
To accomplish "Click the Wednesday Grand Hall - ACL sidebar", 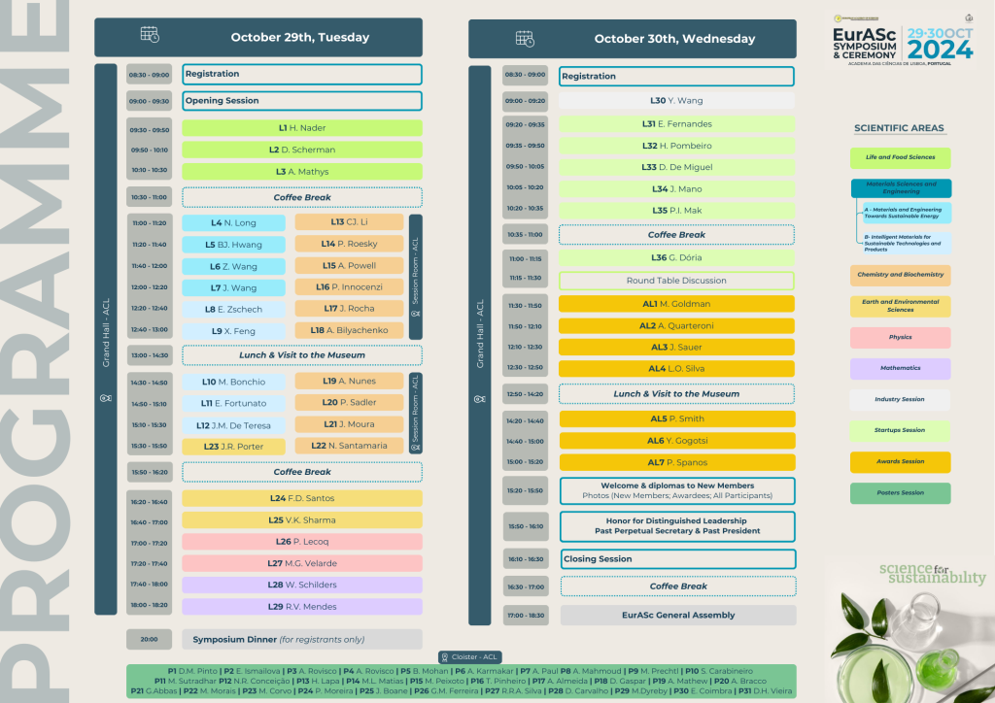I will [480, 346].
